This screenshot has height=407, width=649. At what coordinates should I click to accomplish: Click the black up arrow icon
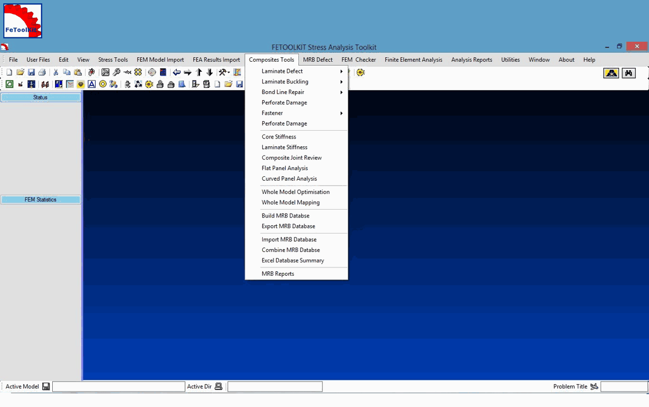(199, 72)
